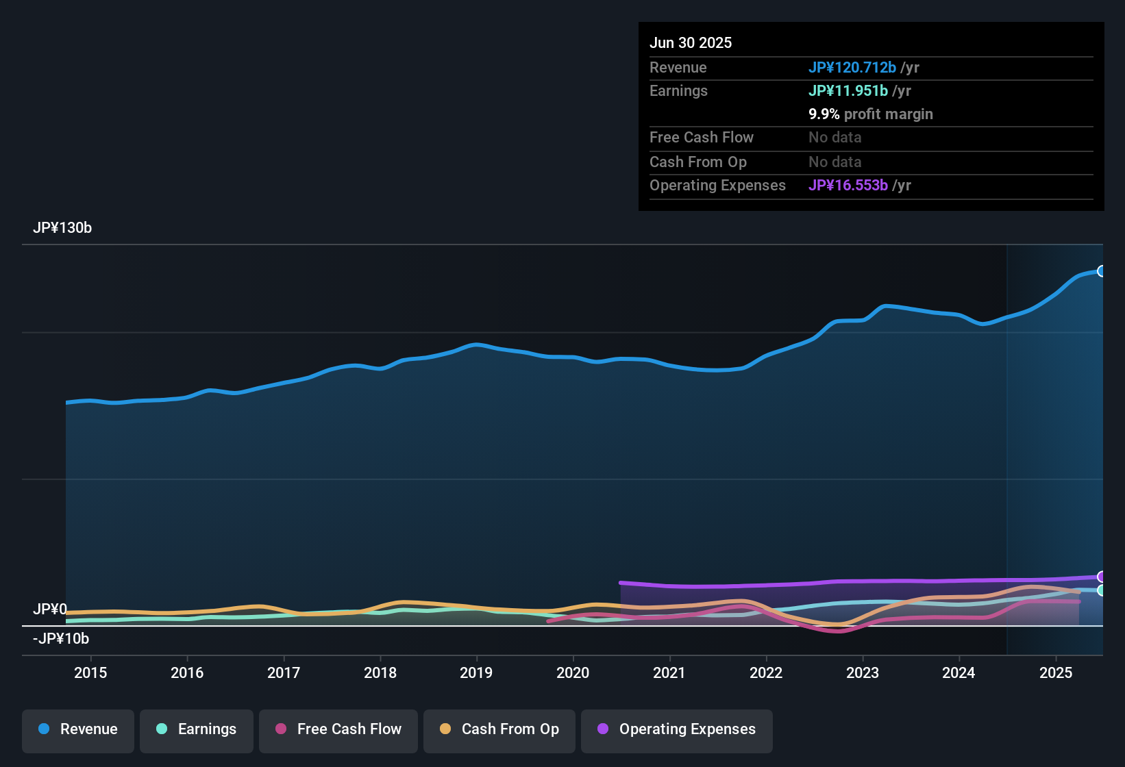The image size is (1125, 767).
Task: Expand the Earnings legend entry
Action: coord(196,729)
